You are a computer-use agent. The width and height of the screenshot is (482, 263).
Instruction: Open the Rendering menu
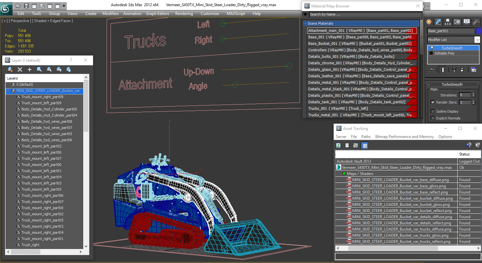click(184, 14)
